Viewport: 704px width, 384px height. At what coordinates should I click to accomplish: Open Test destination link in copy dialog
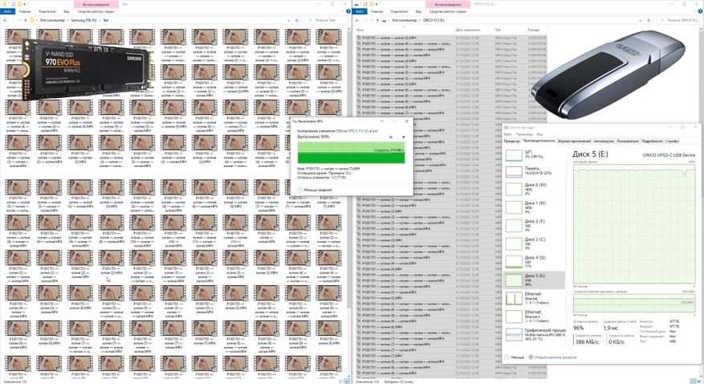[376, 131]
